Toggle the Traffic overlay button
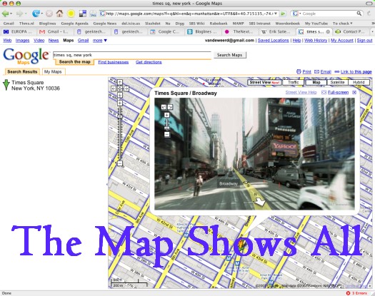The image size is (375, 296). point(293,83)
